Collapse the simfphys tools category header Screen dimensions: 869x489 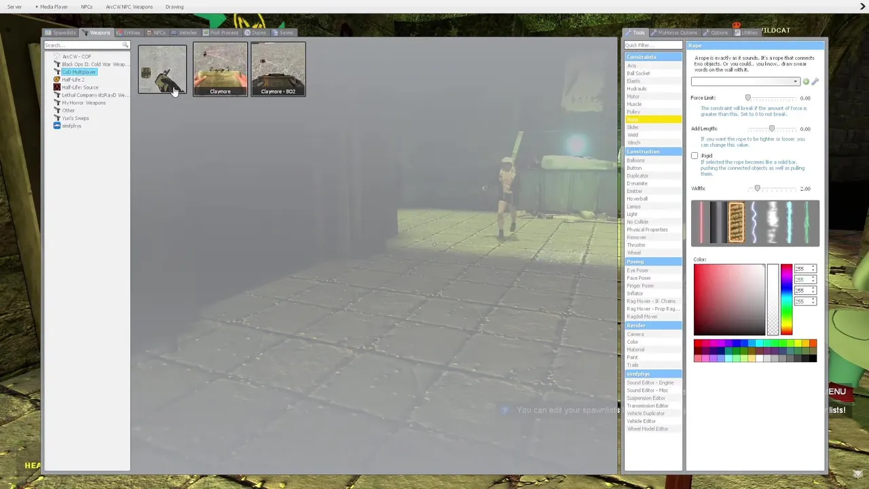653,374
